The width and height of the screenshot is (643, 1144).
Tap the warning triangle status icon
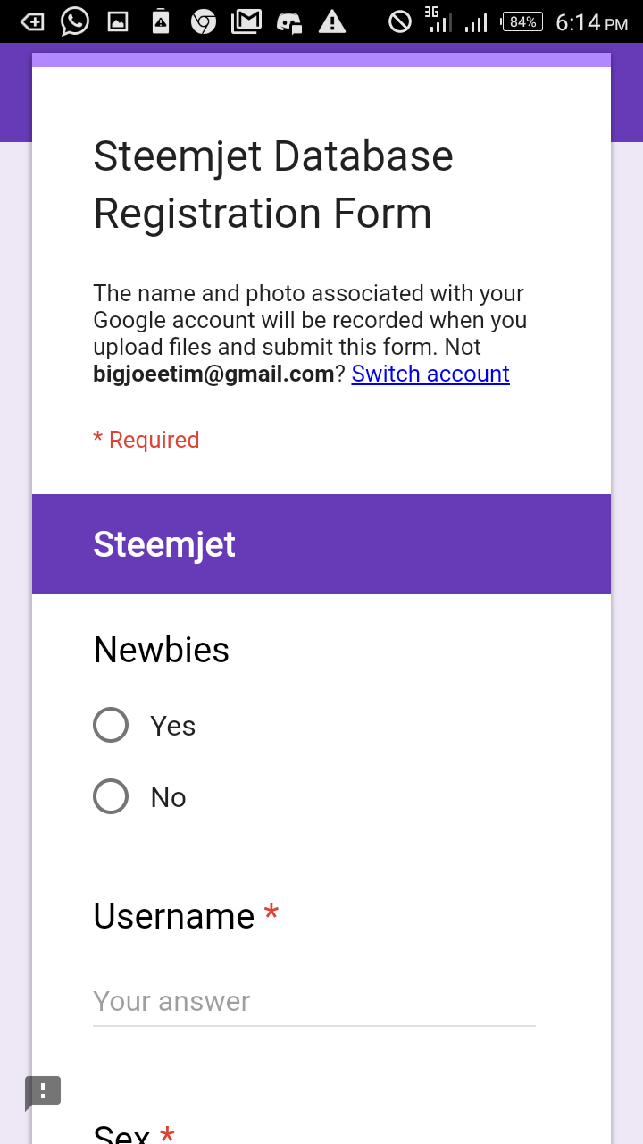click(332, 21)
